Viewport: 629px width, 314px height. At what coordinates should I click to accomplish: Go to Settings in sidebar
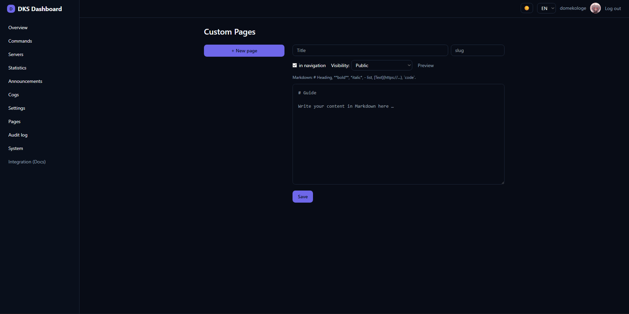(17, 108)
